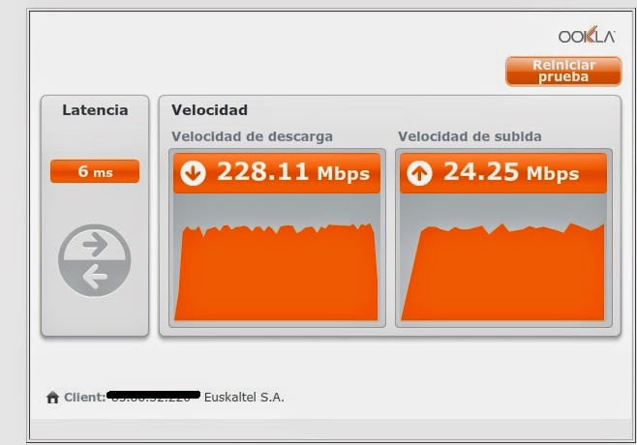637x445 pixels.
Task: Click the OOKLA logo
Action: tap(587, 36)
